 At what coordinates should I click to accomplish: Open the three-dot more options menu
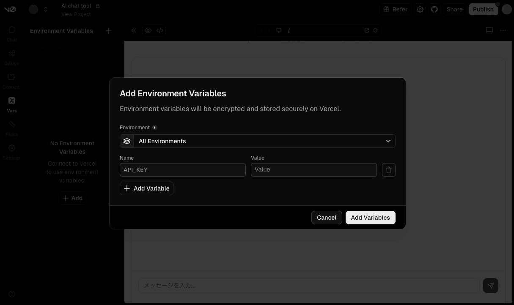tap(503, 30)
